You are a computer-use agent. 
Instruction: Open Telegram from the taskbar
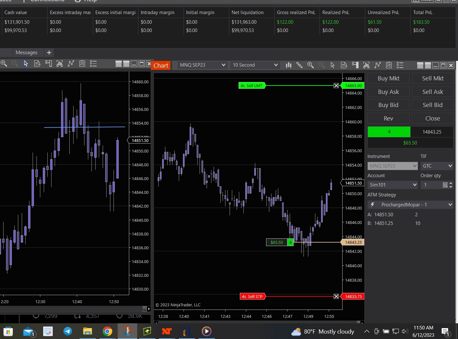[x=67, y=331]
